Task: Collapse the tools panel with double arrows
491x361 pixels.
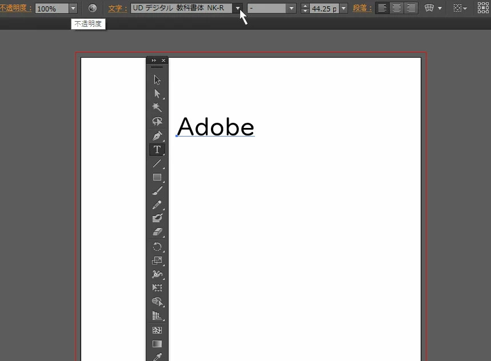Action: pos(154,61)
